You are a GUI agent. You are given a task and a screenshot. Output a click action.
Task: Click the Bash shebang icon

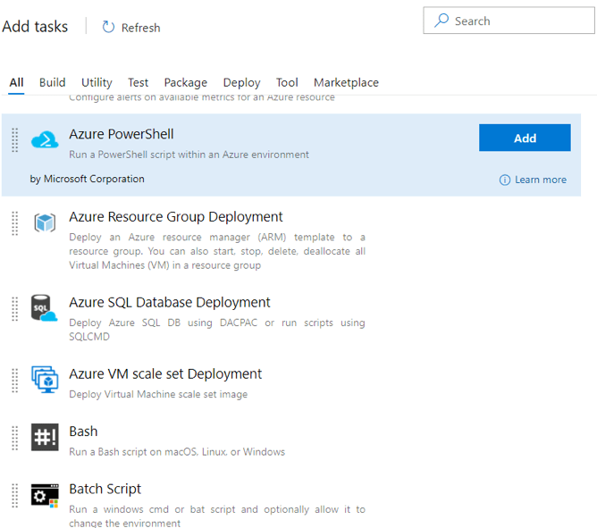[x=45, y=437]
